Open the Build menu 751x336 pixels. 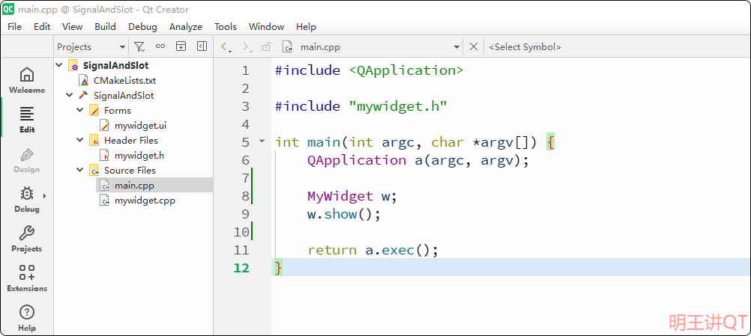click(x=105, y=26)
